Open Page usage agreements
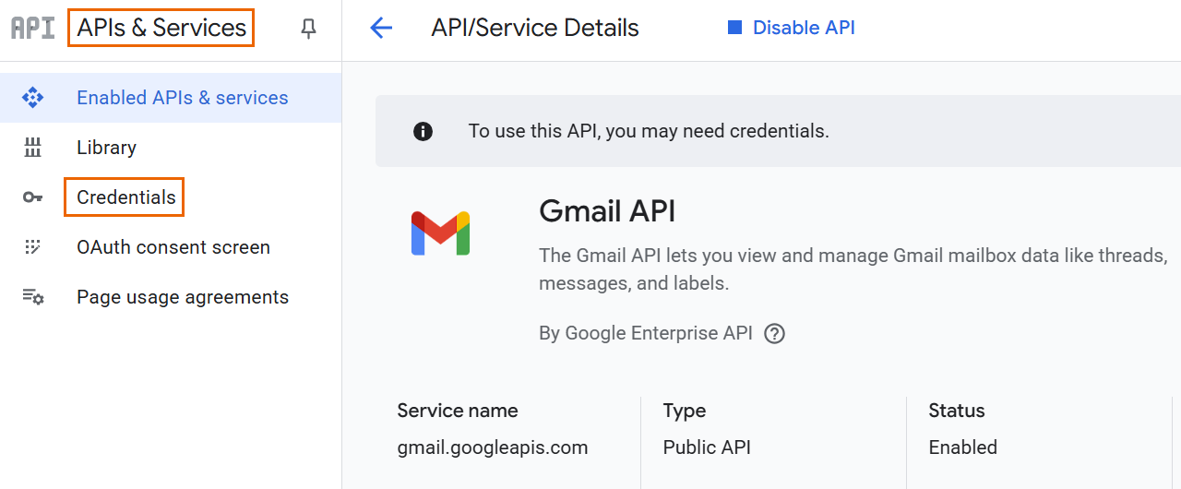The width and height of the screenshot is (1181, 489). click(x=183, y=297)
